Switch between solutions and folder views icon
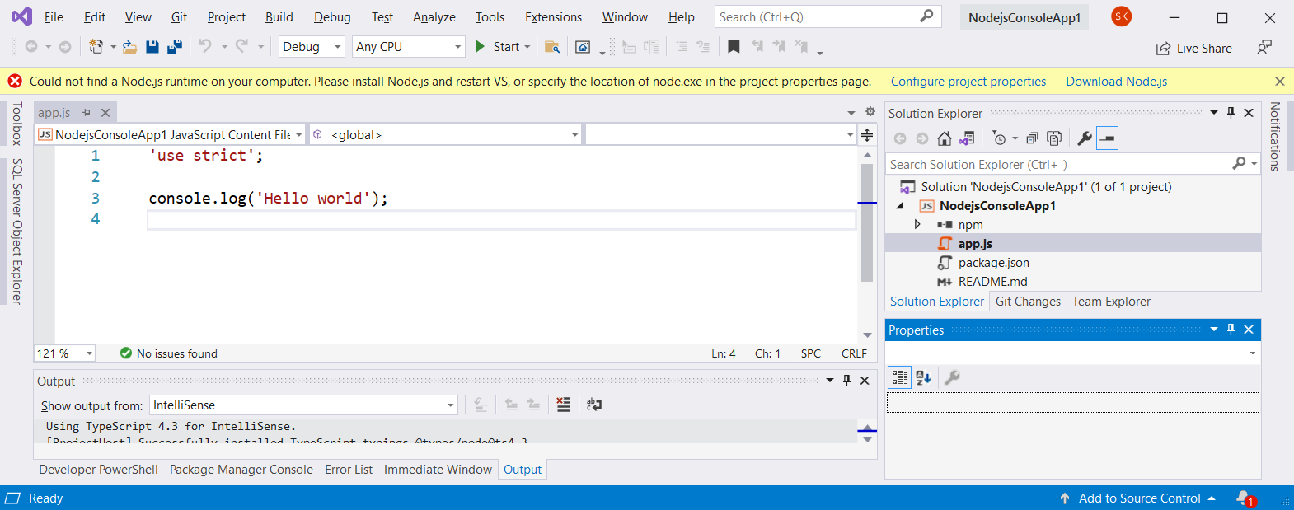1294x510 pixels. click(967, 138)
